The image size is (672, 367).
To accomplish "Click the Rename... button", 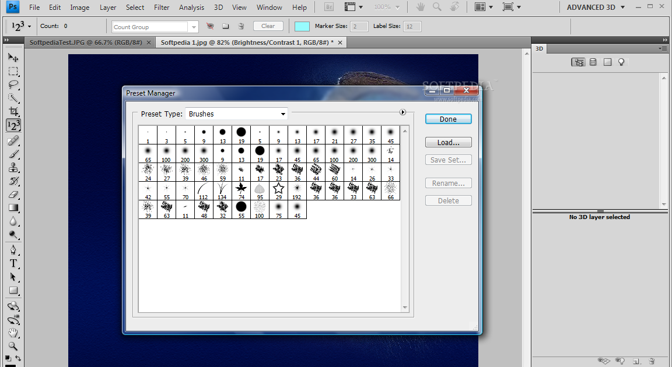I will 448,183.
